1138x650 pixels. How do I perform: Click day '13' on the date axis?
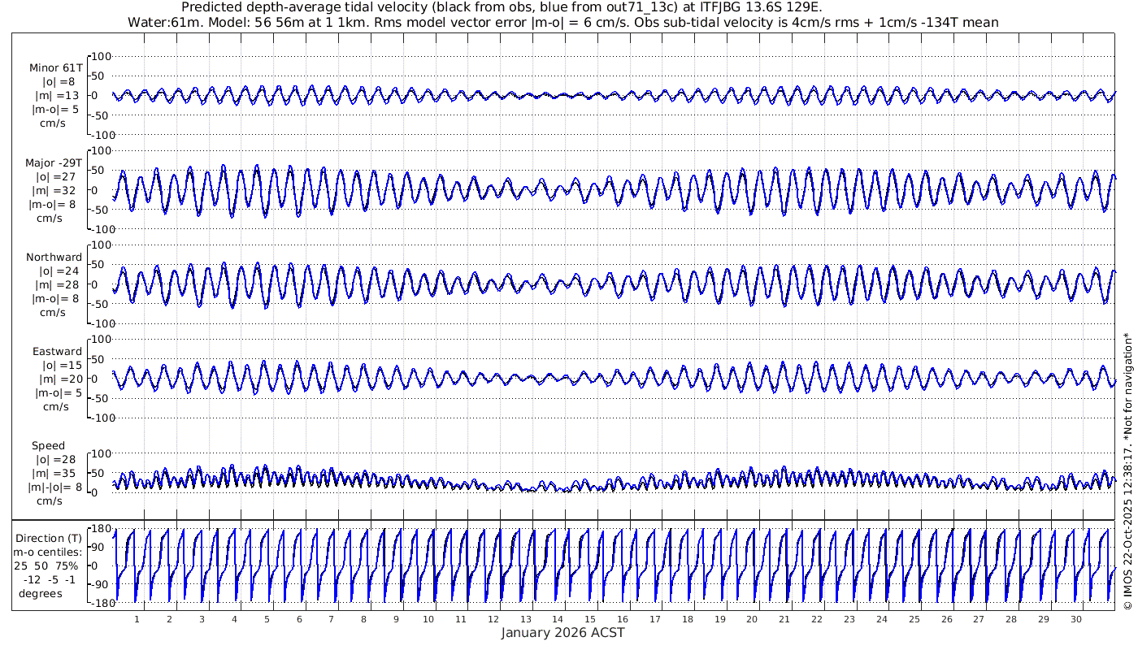click(x=525, y=619)
